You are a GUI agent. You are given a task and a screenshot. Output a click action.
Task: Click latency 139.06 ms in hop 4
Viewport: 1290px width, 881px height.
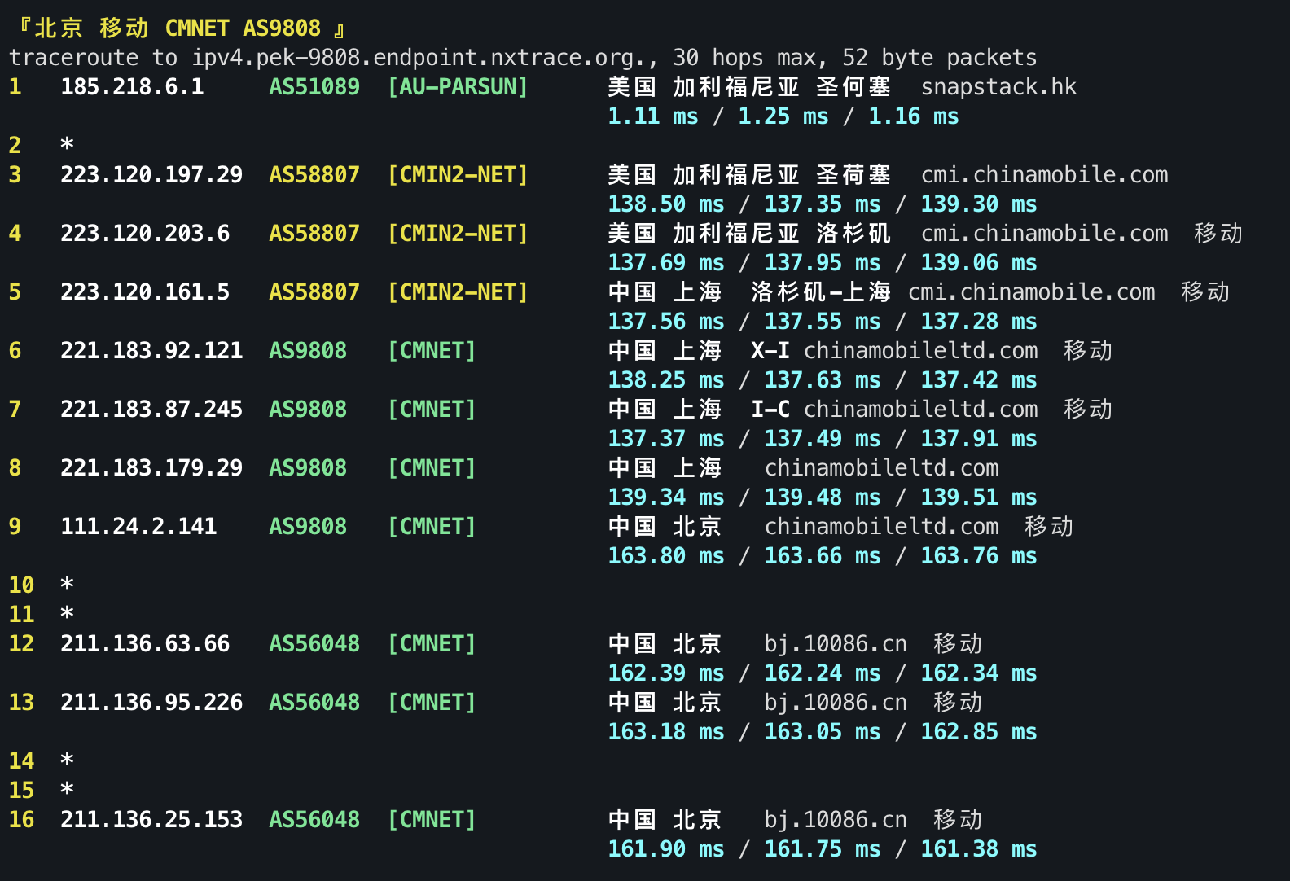point(979,263)
